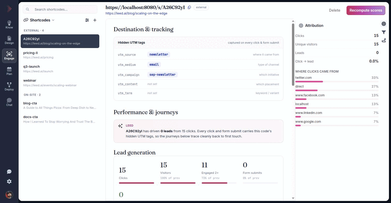Click the external badge
The image size is (391, 203).
201,7
